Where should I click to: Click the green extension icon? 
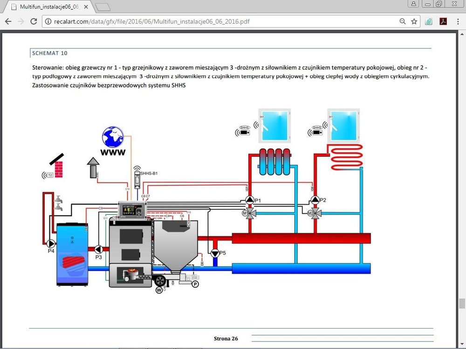429,21
